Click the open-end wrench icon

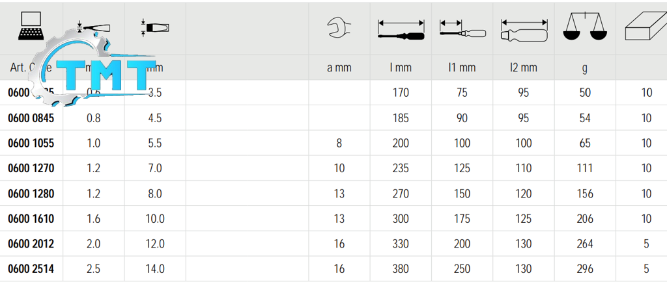coord(339,28)
